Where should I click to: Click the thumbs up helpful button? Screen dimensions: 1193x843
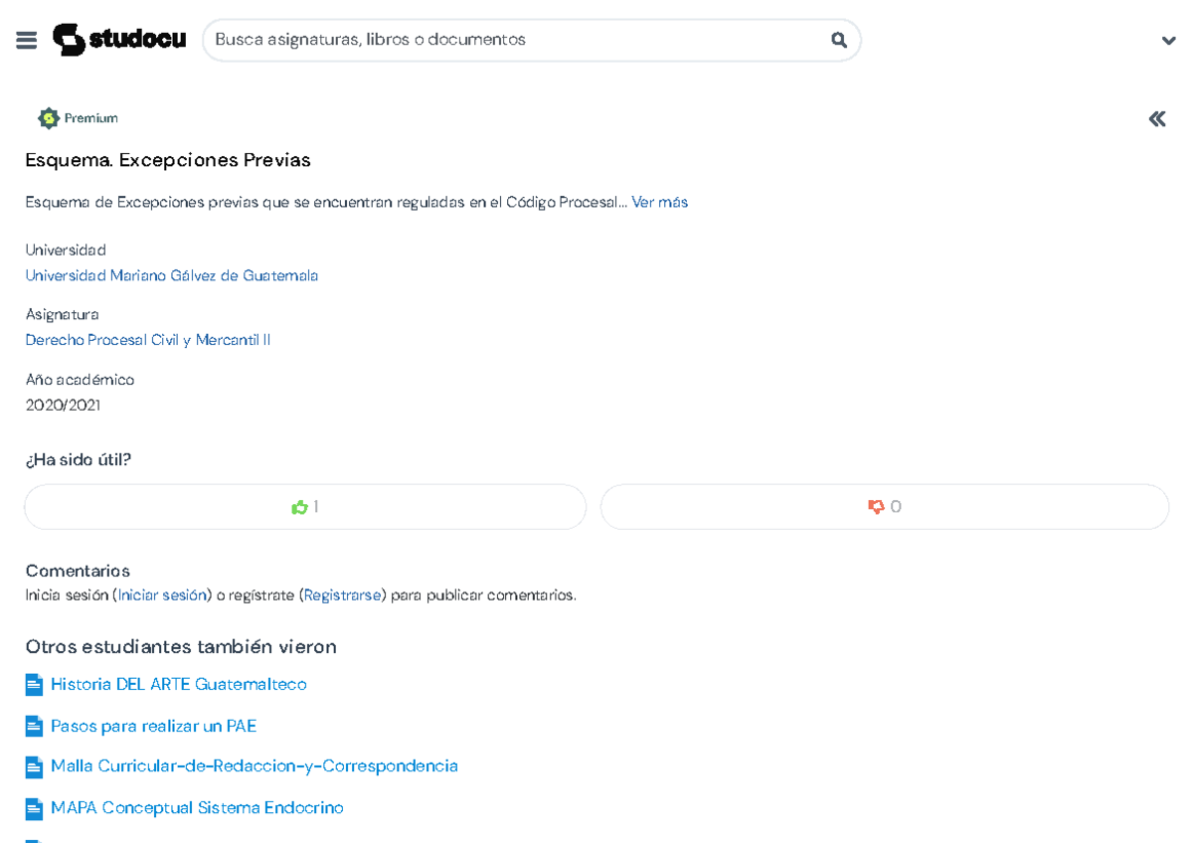pos(305,507)
